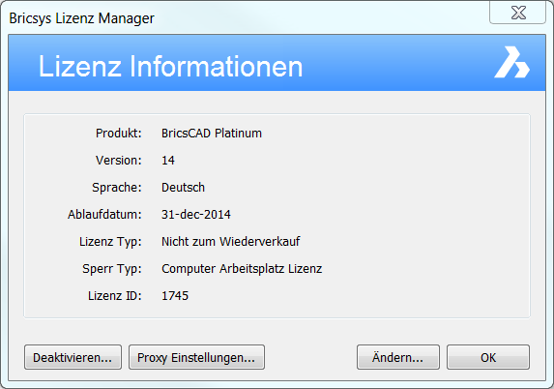Click the Produkt: label
The height and width of the screenshot is (389, 554).
(118, 134)
